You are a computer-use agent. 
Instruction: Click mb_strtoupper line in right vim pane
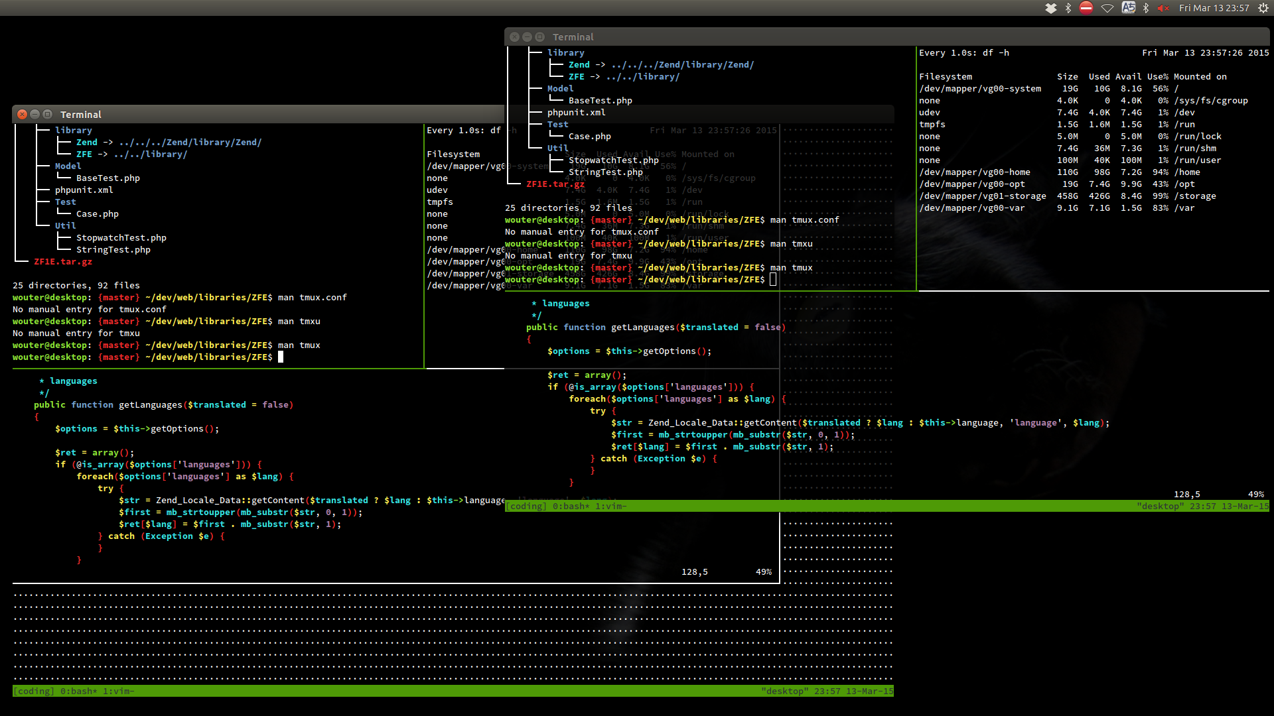733,435
